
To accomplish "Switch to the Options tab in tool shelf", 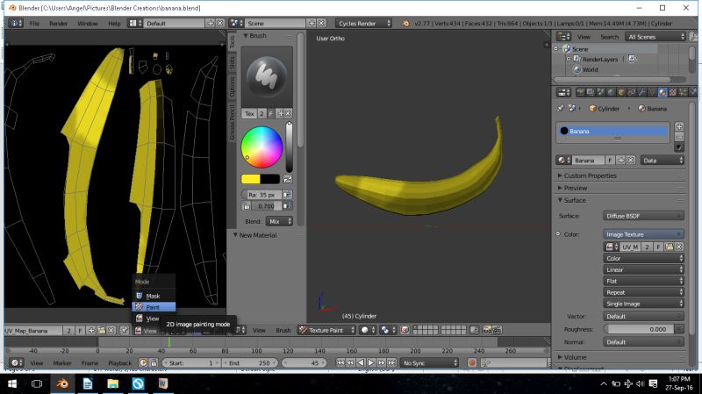I will point(232,86).
